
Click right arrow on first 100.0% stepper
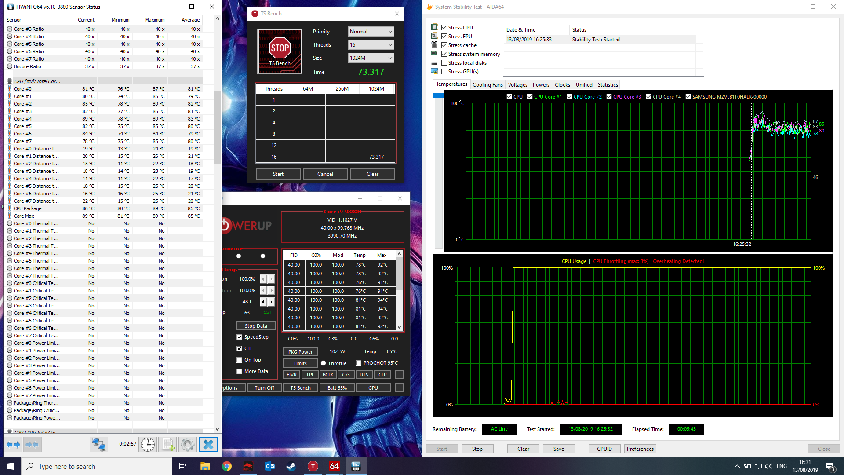tap(271, 279)
